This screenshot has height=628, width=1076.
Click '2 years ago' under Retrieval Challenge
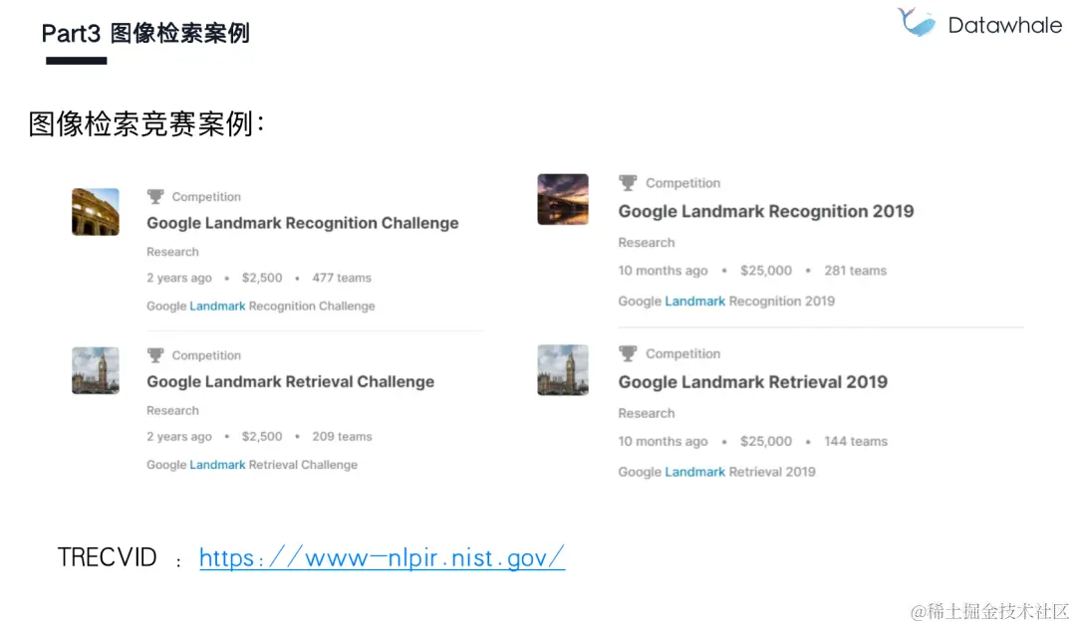tap(179, 436)
